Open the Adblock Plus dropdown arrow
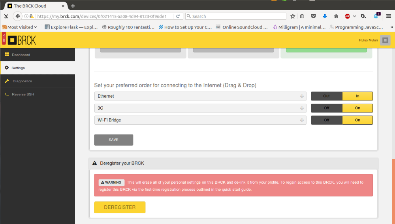 (354, 16)
